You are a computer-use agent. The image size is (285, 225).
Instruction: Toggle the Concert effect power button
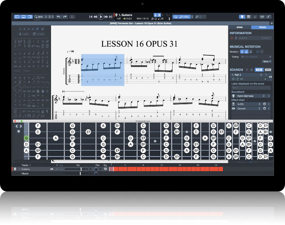pyautogui.click(x=265, y=108)
